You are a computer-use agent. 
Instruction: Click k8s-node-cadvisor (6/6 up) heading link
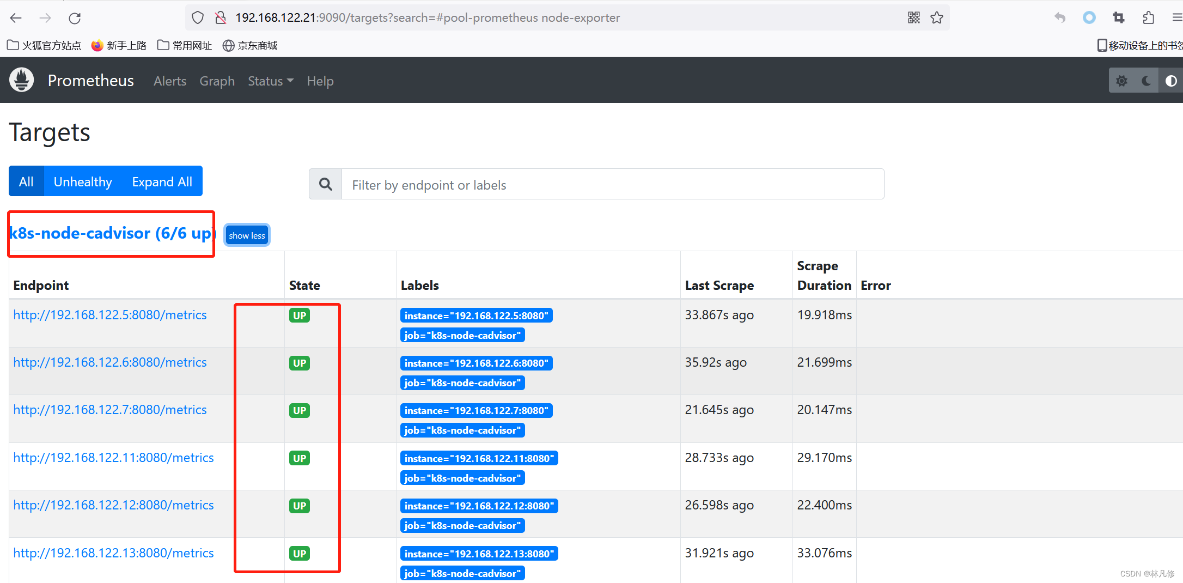[112, 233]
